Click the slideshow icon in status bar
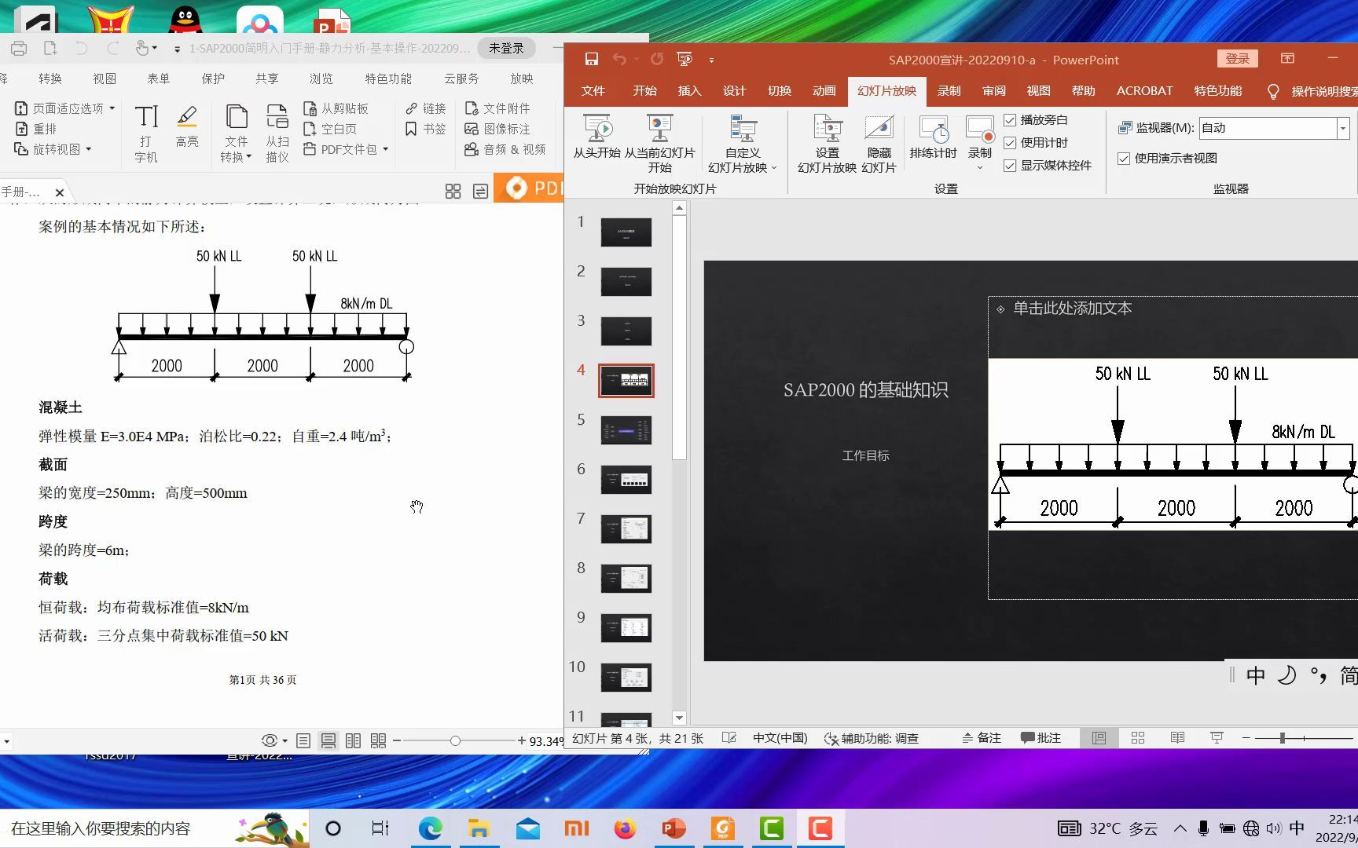 click(x=1217, y=738)
